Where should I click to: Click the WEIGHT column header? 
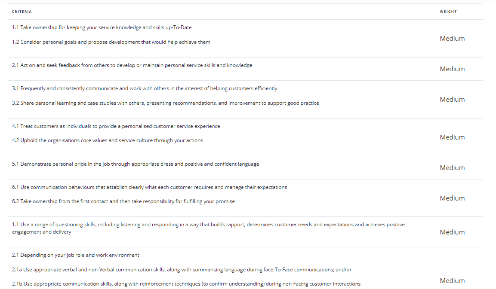(x=448, y=12)
